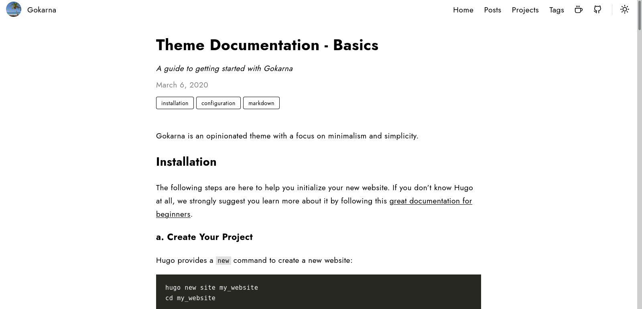Open the GitHub icon link
Viewport: 642px width, 309px height.
(597, 10)
